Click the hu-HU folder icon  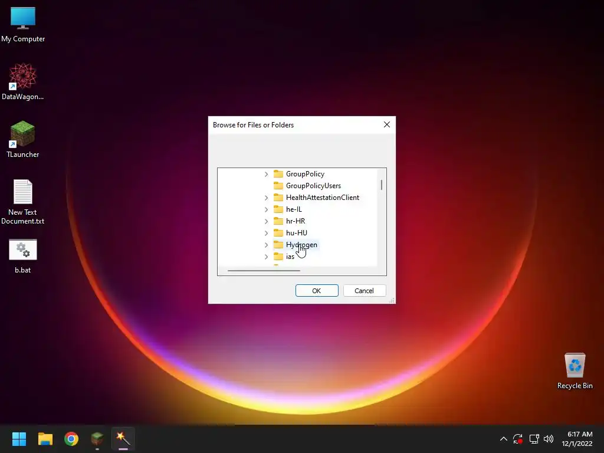click(x=278, y=232)
